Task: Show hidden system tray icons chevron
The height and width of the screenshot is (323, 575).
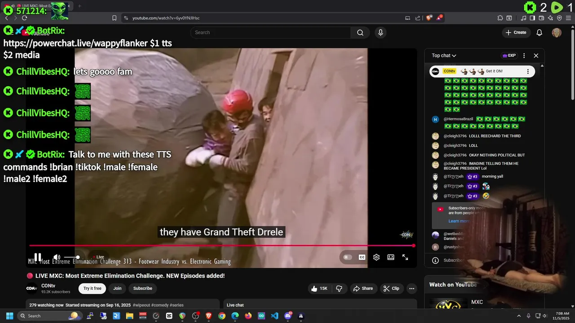Action: coord(520,316)
